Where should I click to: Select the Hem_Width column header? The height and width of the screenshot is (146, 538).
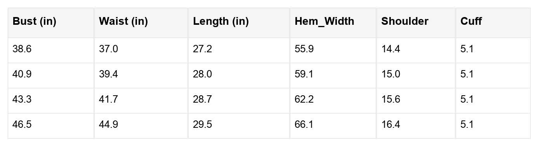pos(325,21)
